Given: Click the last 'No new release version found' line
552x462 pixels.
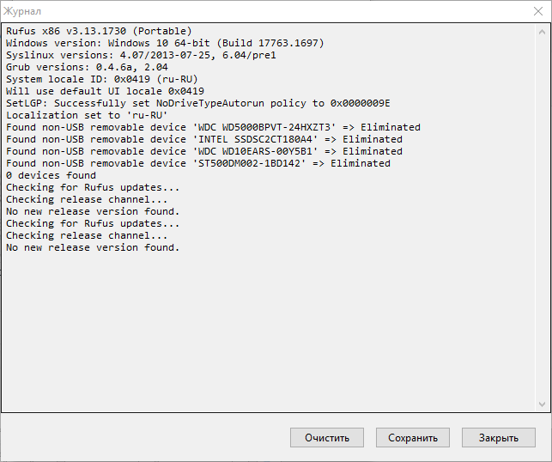Looking at the screenshot, I should [93, 247].
